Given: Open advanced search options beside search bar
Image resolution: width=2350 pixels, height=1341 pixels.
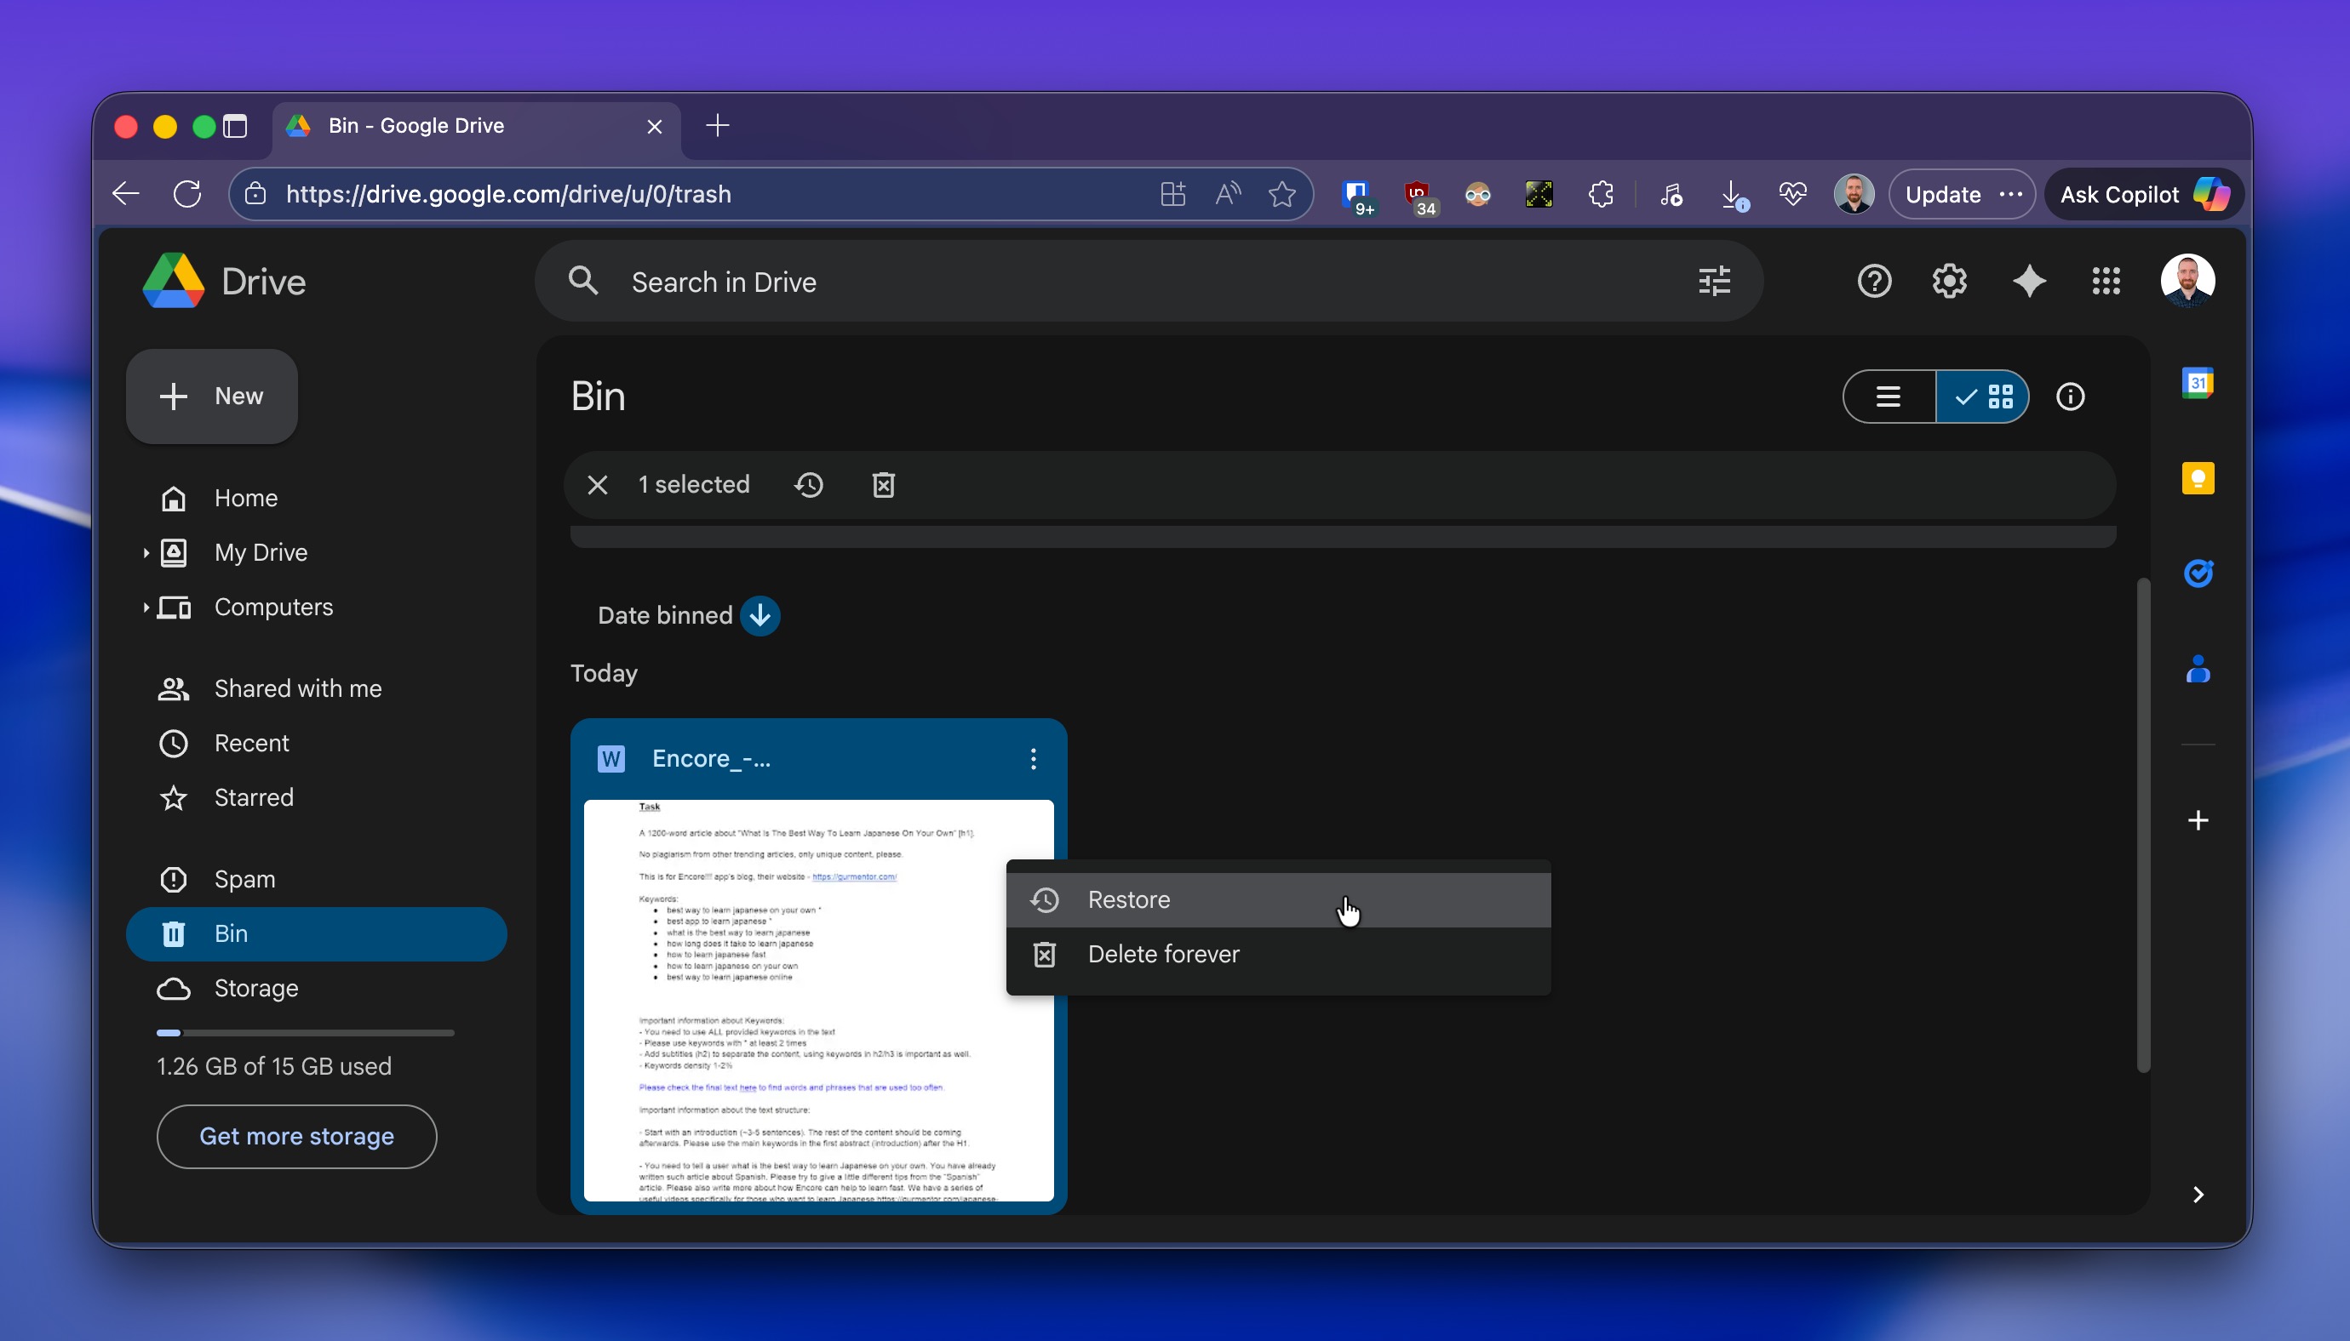Looking at the screenshot, I should [x=1716, y=281].
